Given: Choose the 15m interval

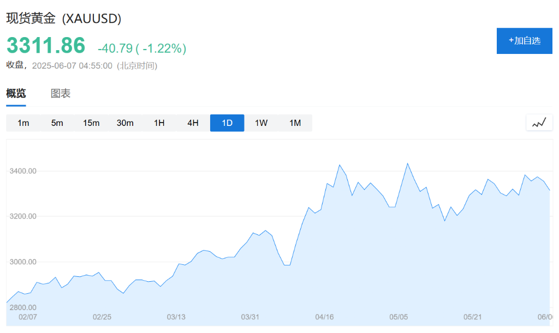Looking at the screenshot, I should 91,123.
